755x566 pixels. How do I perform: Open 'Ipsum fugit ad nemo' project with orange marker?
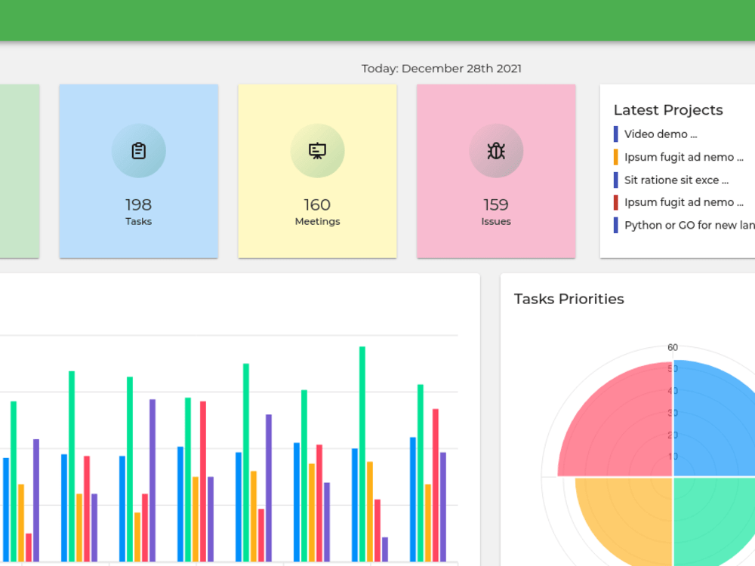(x=684, y=157)
